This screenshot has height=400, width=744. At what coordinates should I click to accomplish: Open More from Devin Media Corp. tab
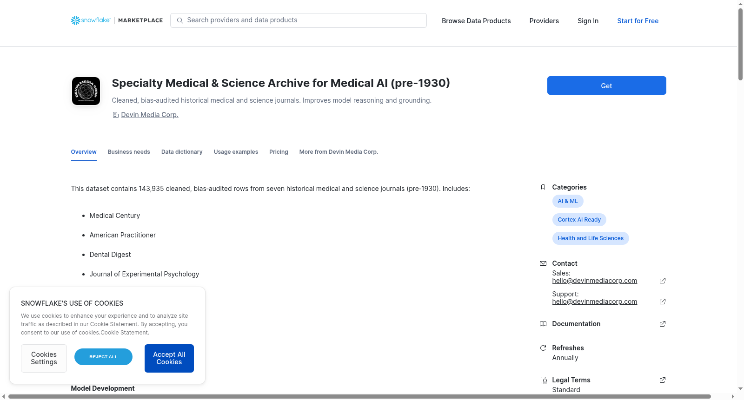click(339, 152)
